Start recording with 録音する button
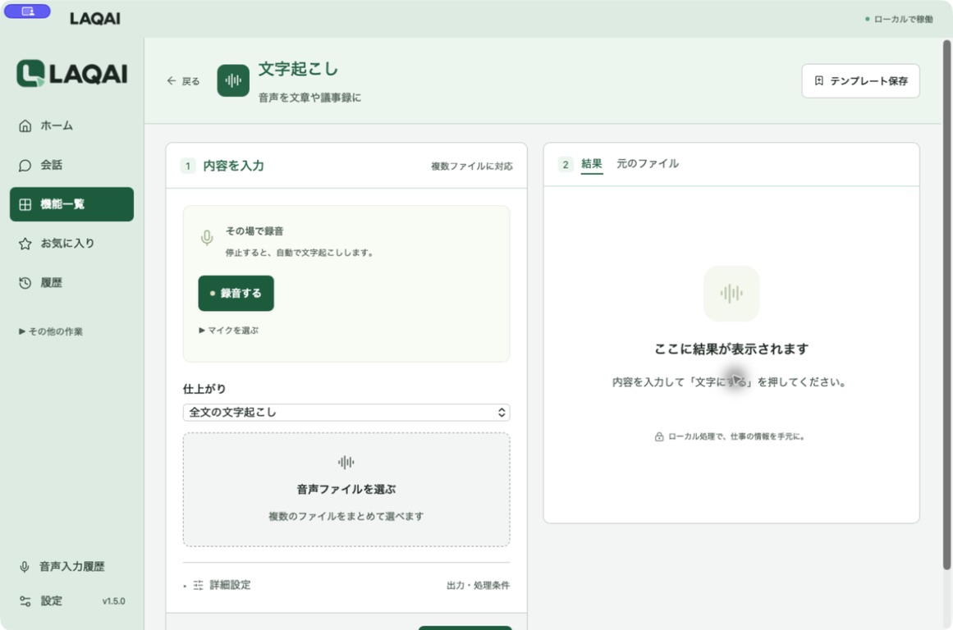 point(236,294)
